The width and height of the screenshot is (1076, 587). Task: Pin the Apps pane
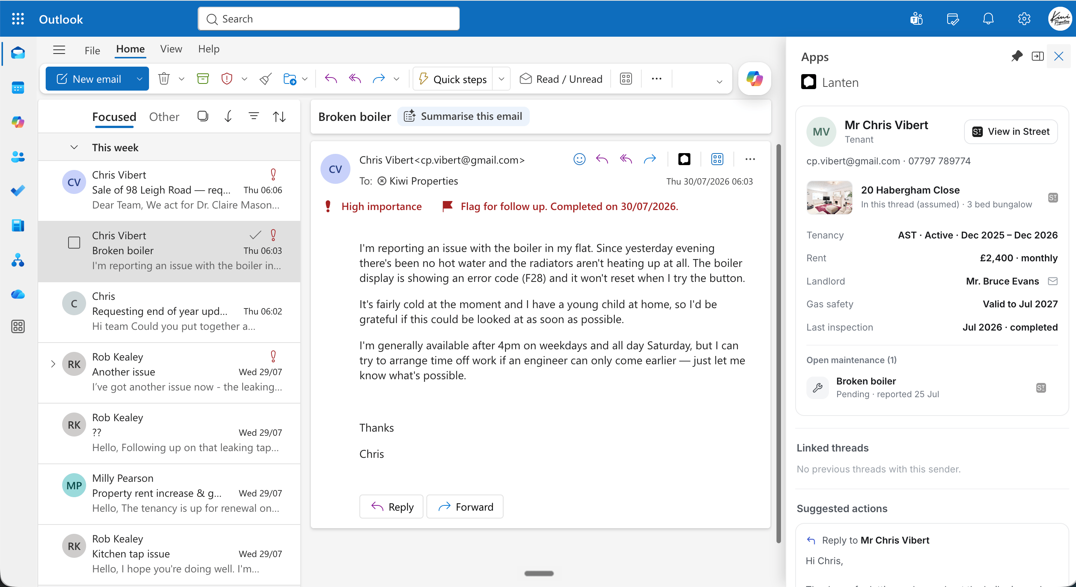point(1017,57)
